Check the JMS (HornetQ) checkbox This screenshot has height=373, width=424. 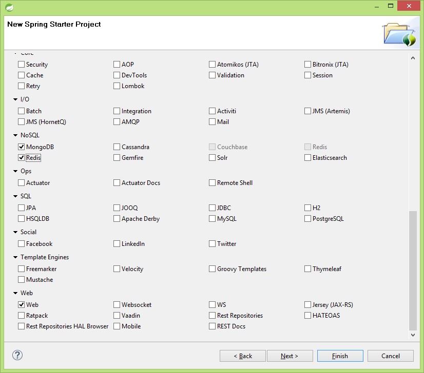pos(21,122)
